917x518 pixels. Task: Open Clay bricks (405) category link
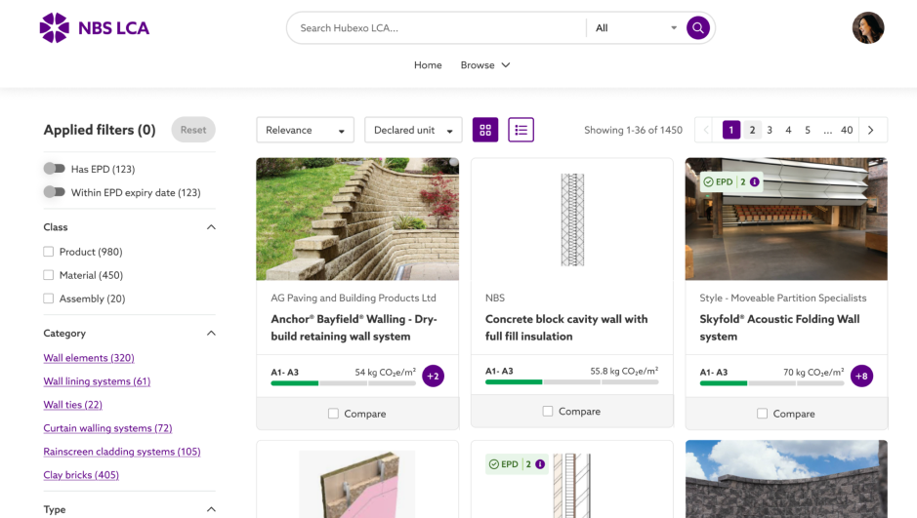[81, 475]
